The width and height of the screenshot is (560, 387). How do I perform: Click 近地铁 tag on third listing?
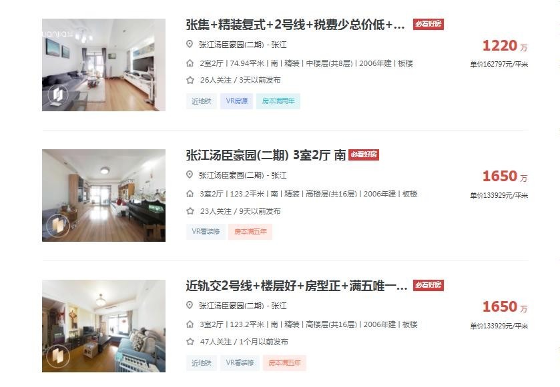202,363
